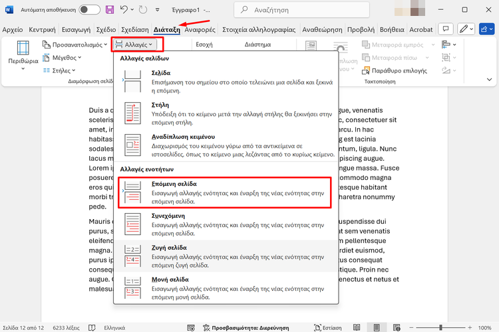The width and height of the screenshot is (499, 332).
Task: Click the Redo arrow icon
Action: coord(143,10)
